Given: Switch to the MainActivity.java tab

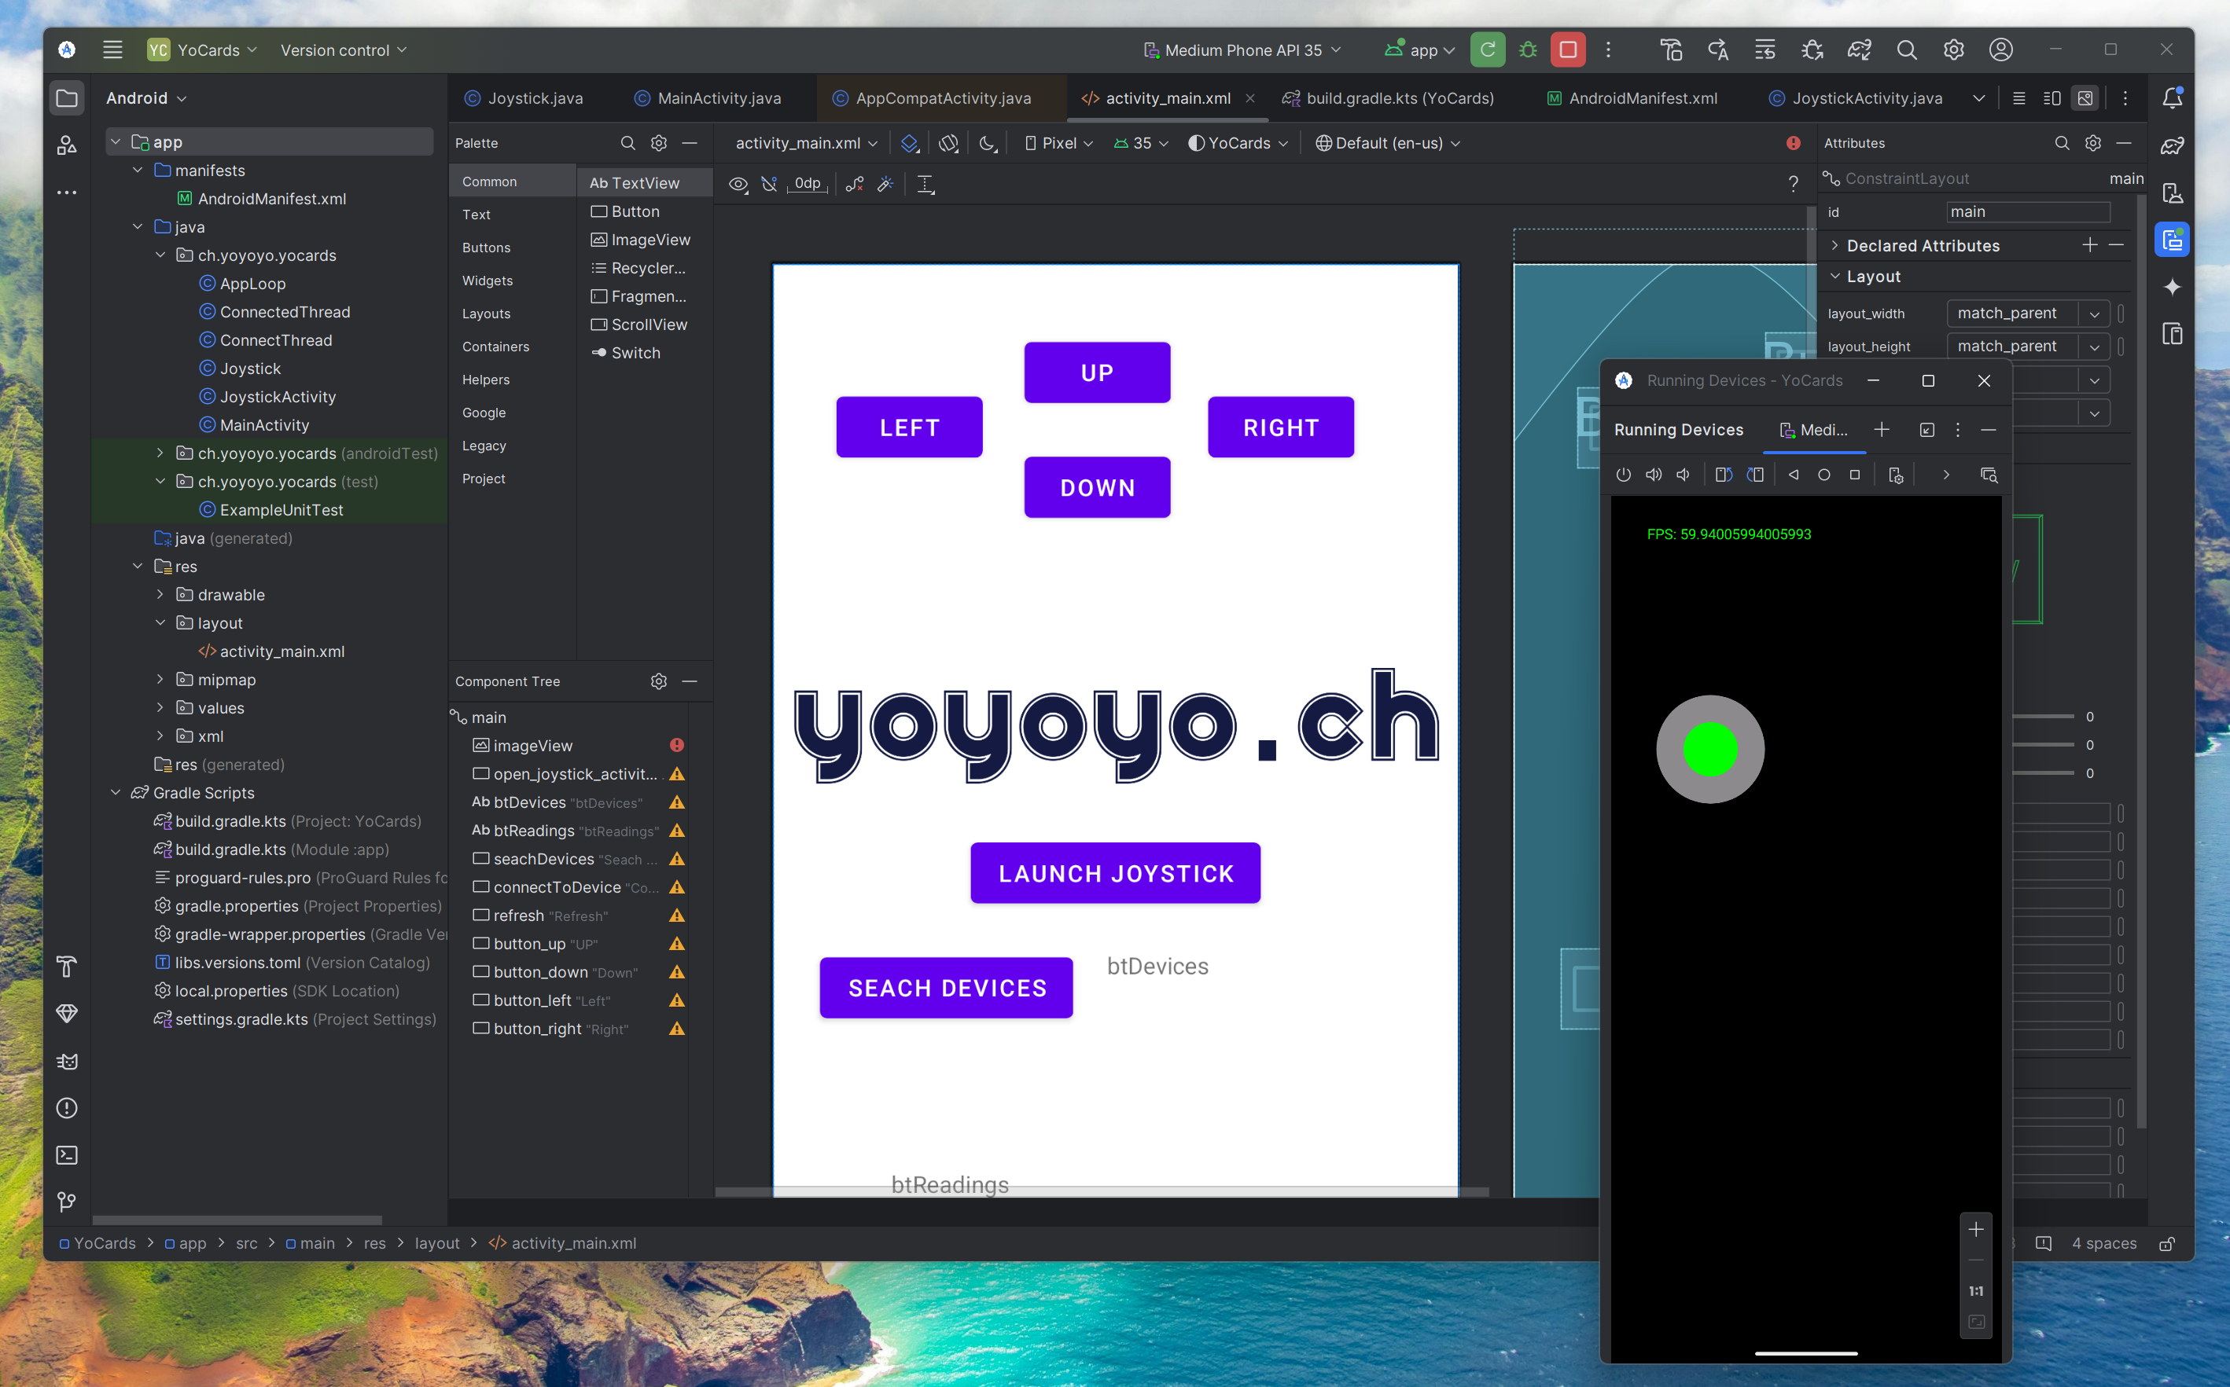Looking at the screenshot, I should click(x=719, y=98).
